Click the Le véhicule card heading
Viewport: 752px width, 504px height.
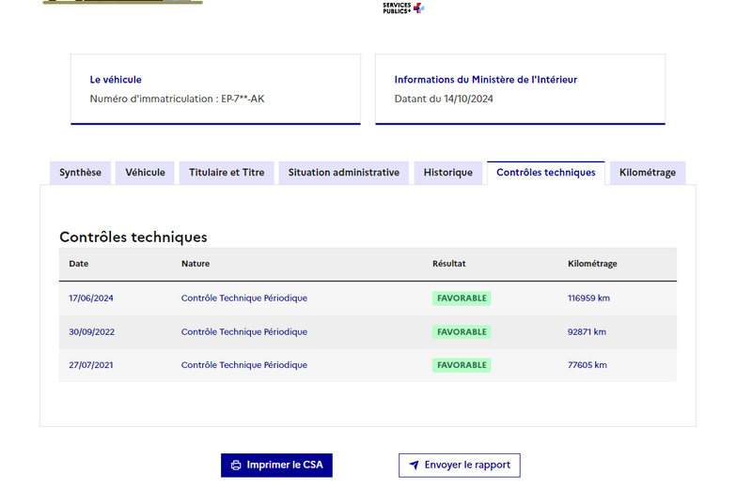click(116, 80)
